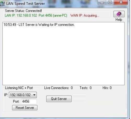
Task: Maximize the LAN Speed Test Server window
Action: tap(110, 2)
